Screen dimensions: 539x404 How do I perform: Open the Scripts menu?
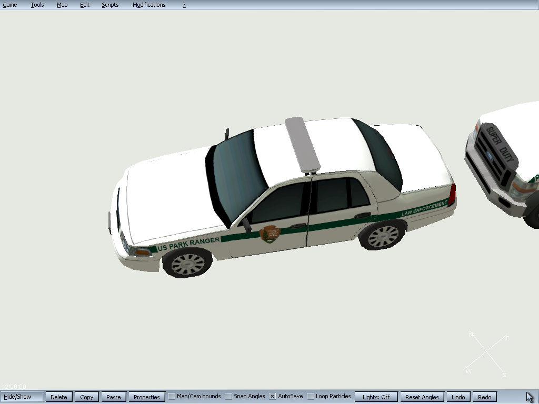click(110, 5)
